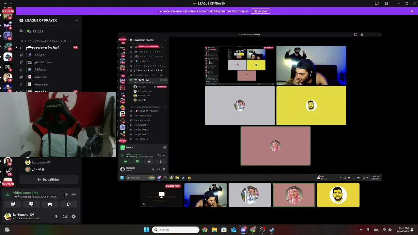Open user settings gear
418x235 pixels.
73,216
